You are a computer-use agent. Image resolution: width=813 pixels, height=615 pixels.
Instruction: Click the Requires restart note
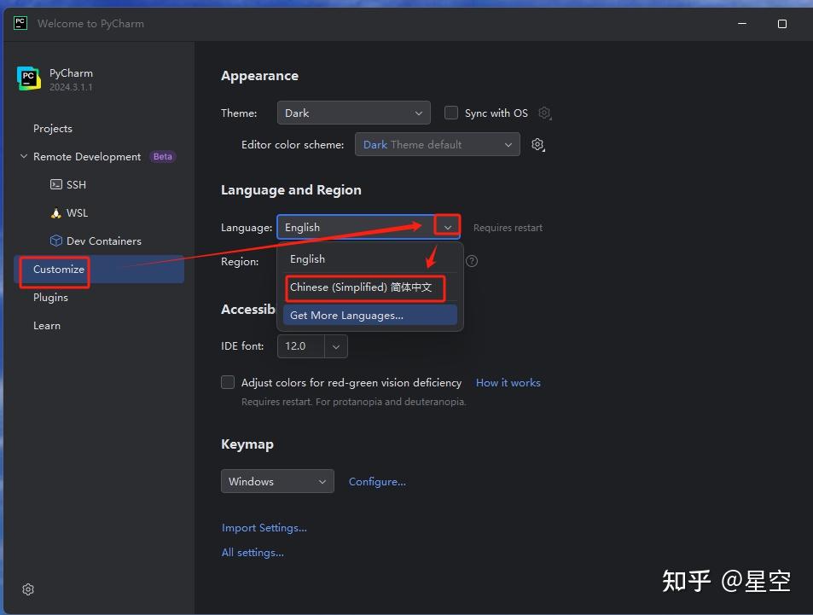[508, 228]
